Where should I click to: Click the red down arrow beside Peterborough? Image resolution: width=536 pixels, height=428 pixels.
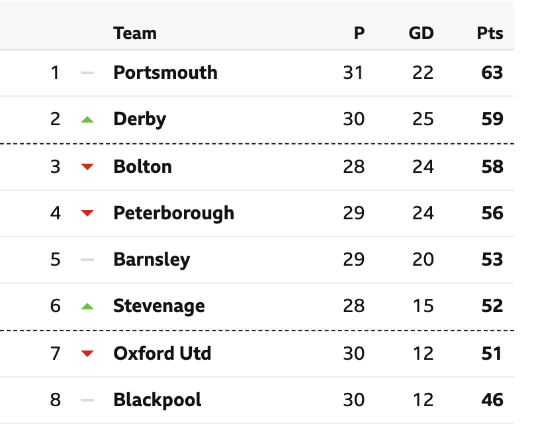coord(87,213)
